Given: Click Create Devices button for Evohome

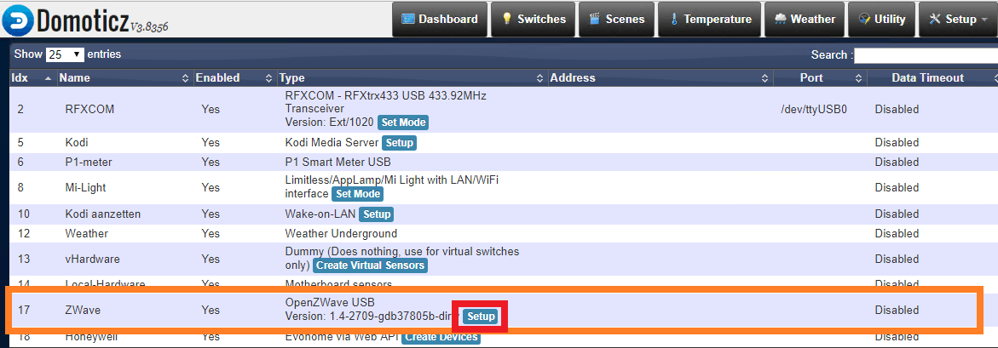Looking at the screenshot, I should [x=441, y=337].
